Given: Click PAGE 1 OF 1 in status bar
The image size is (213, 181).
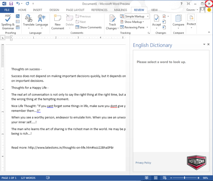Looking at the screenshot, I should 9,178.
